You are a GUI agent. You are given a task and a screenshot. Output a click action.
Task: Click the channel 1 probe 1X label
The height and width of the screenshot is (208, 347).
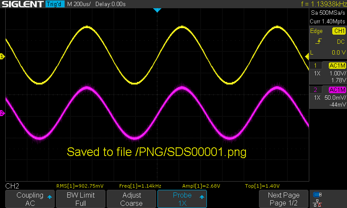coord(317,73)
